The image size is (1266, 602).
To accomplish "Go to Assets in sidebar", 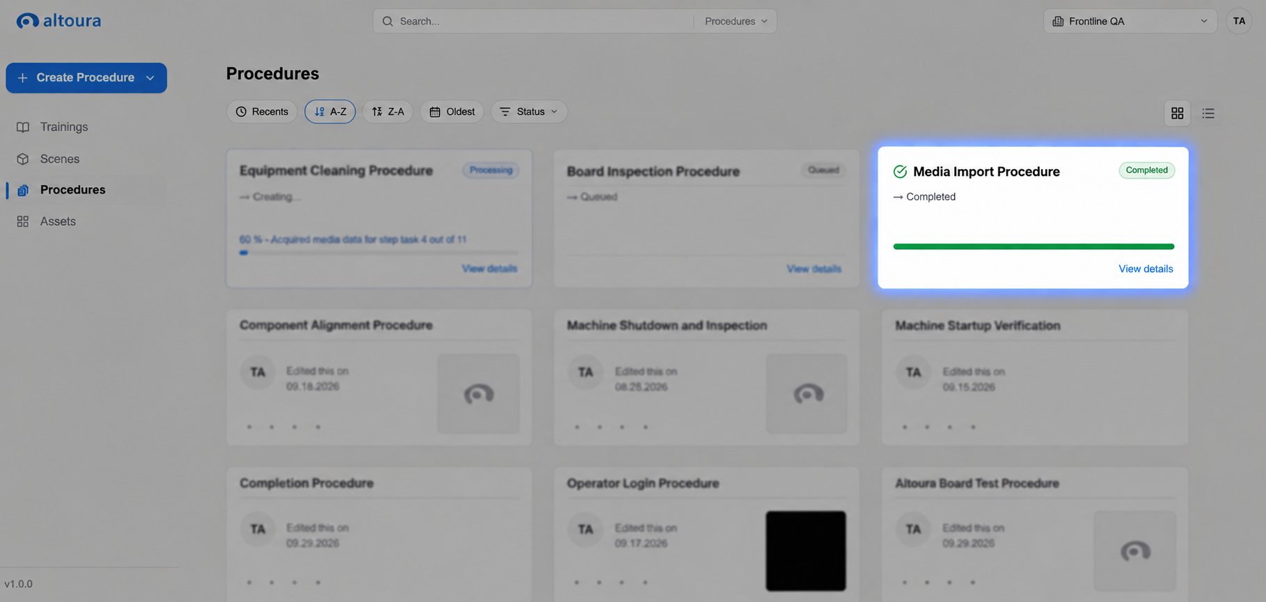I will pos(58,221).
